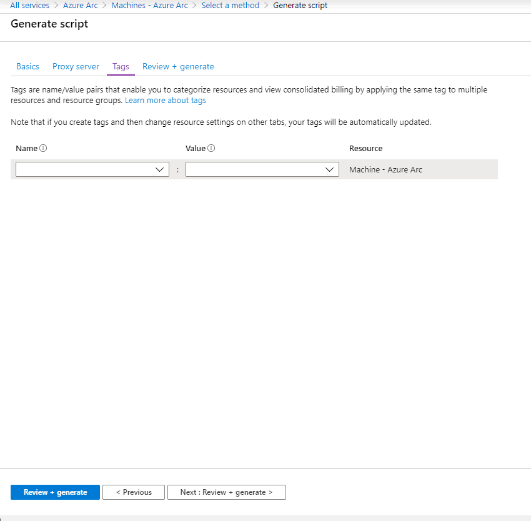This screenshot has height=521, width=531.
Task: Switch to the Basics tab
Action: pos(27,67)
